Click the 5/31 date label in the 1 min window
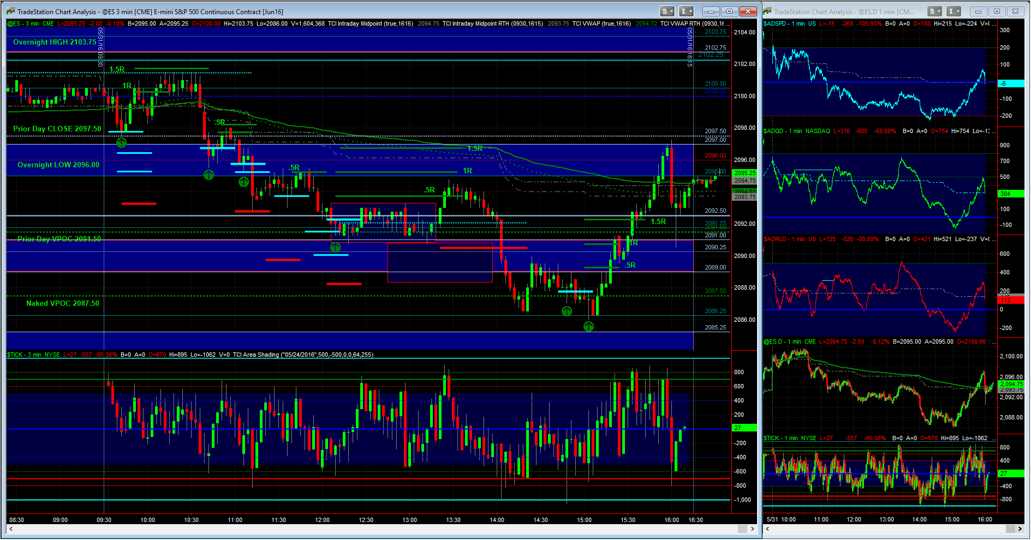 [772, 519]
